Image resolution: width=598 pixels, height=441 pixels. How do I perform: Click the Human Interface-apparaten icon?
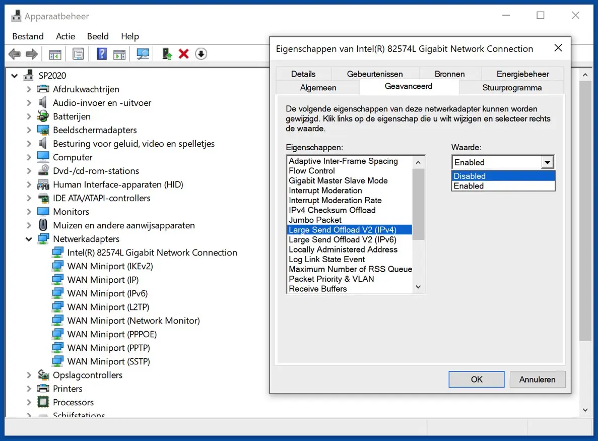point(43,184)
